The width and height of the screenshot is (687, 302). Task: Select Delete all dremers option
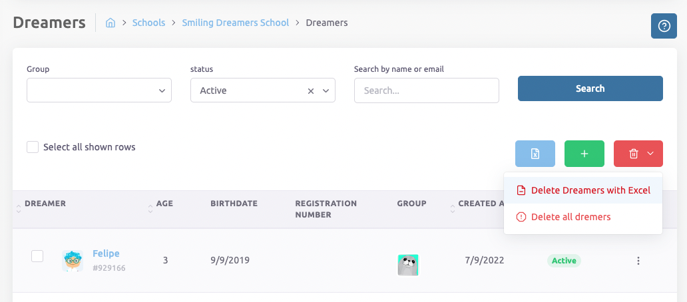[x=571, y=217]
